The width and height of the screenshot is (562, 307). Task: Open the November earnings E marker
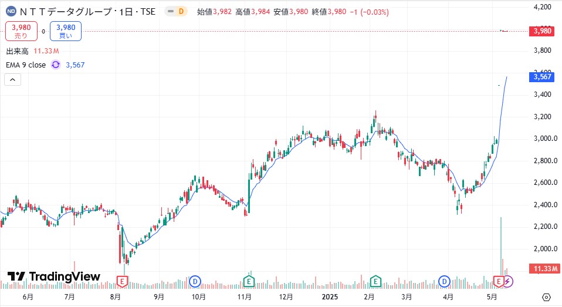(x=248, y=282)
